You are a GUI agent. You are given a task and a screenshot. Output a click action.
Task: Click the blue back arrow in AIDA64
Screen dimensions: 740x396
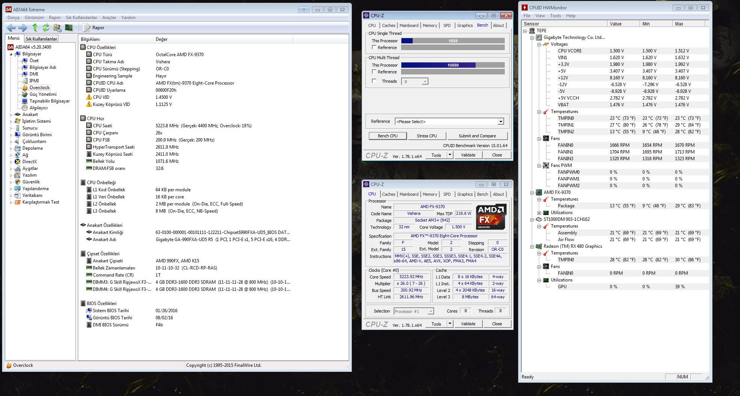[x=11, y=28]
